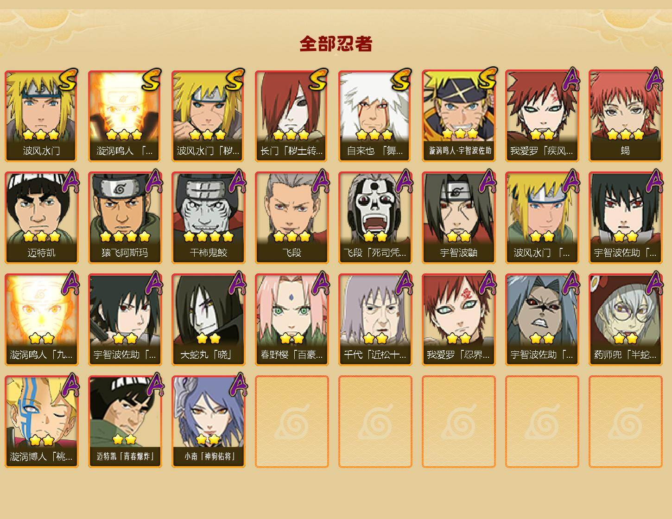The height and width of the screenshot is (519, 672).
Task: Choose the 我爱罗「疾风传」 card
Action: tap(542, 116)
